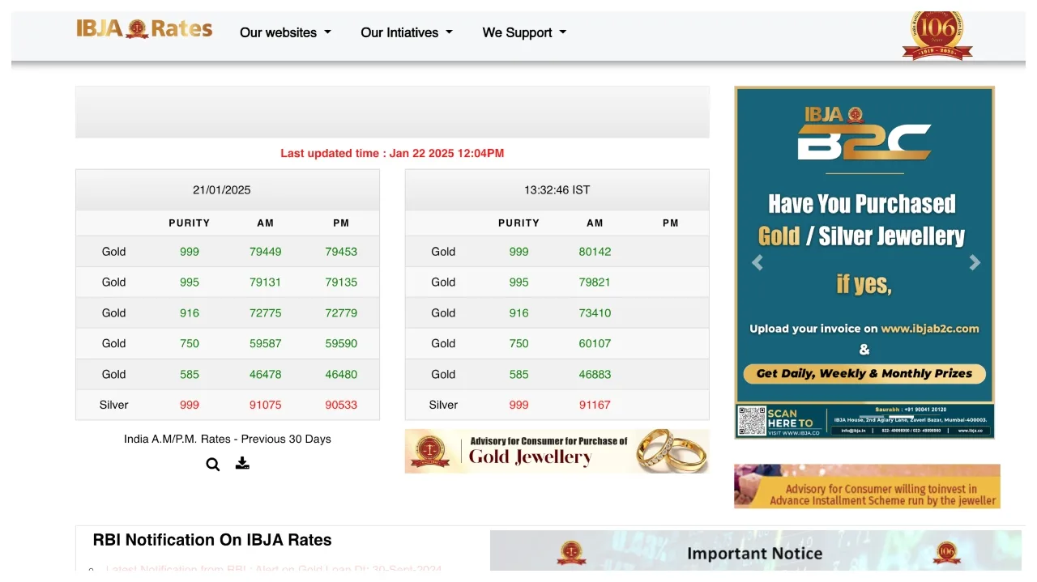Screen dimensions: 1037x582
Task: Select the Silver 999 PM rate 90533
Action: 341,405
